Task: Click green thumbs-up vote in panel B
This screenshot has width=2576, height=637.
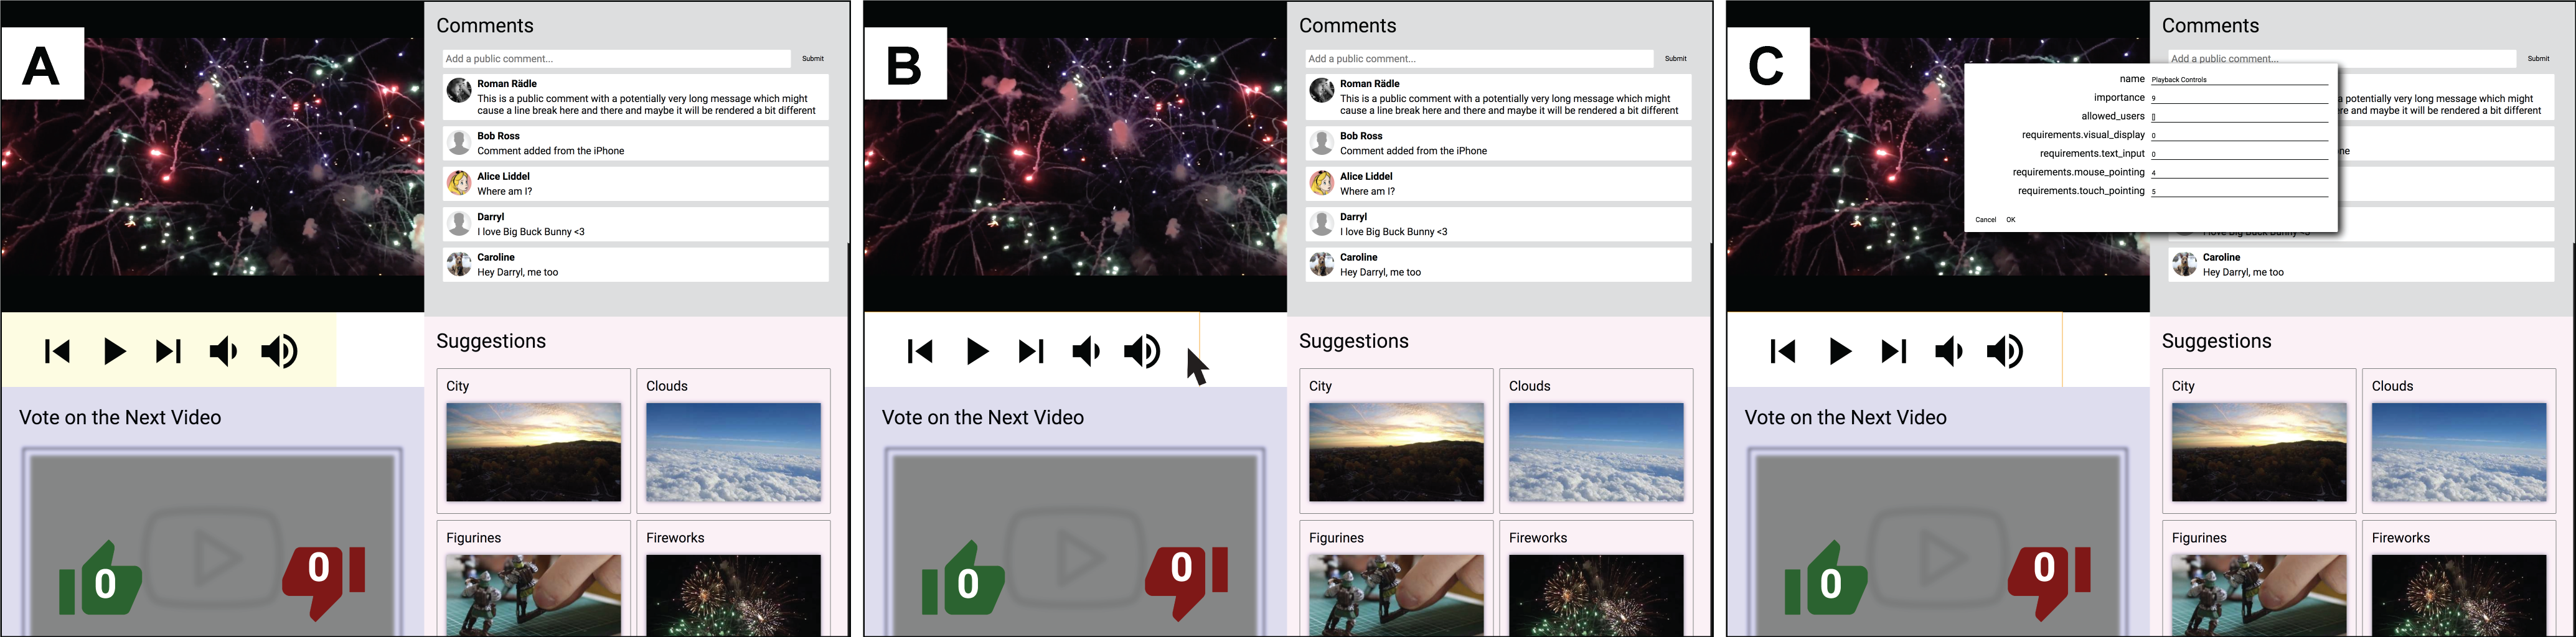Action: (963, 578)
